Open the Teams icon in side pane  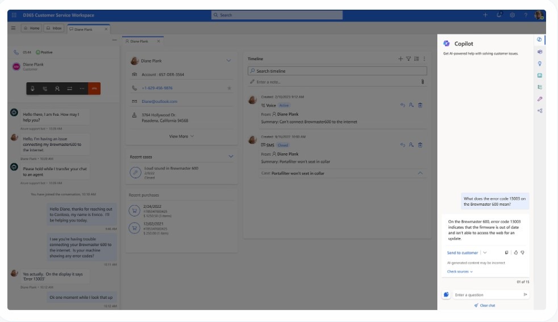point(540,52)
